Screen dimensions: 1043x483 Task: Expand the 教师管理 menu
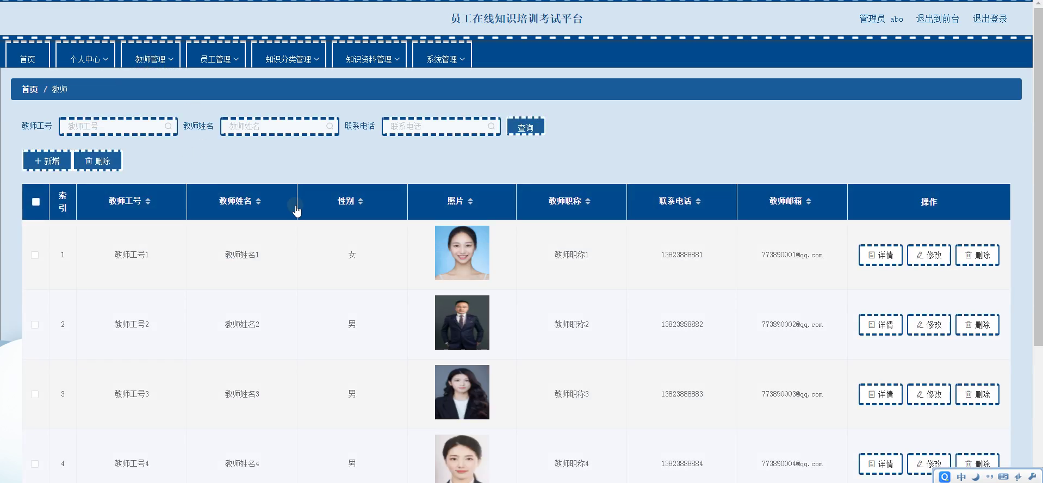click(151, 55)
